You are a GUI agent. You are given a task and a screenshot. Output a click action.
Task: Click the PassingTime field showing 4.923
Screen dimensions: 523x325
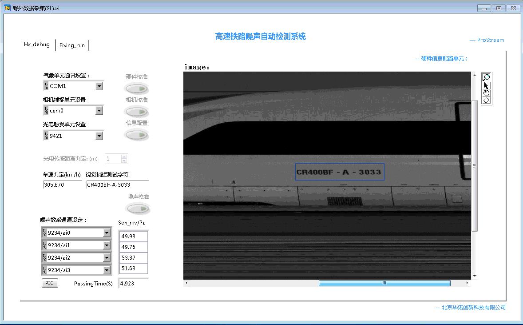pyautogui.click(x=134, y=283)
